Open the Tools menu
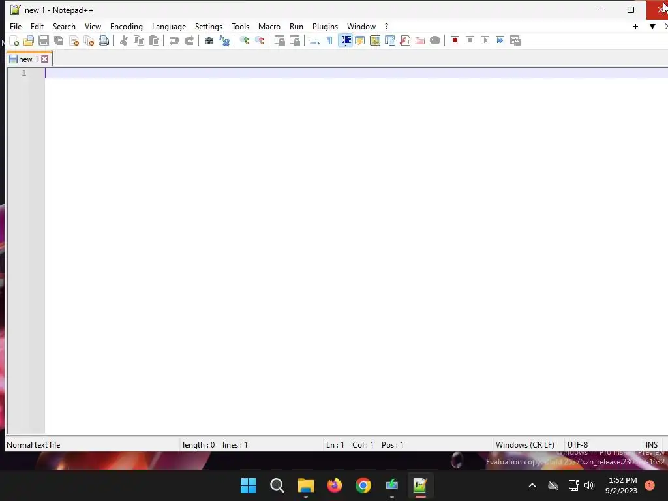 click(240, 26)
